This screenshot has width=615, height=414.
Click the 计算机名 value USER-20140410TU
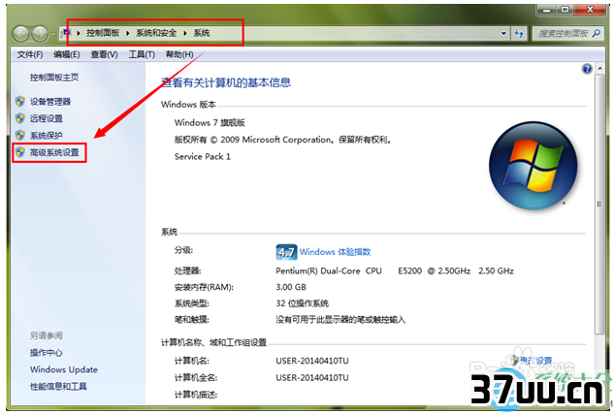tap(312, 361)
